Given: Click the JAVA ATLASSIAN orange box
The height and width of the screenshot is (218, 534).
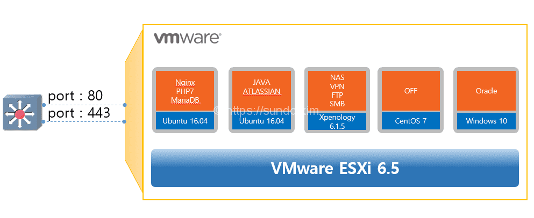Looking at the screenshot, I should tap(261, 91).
